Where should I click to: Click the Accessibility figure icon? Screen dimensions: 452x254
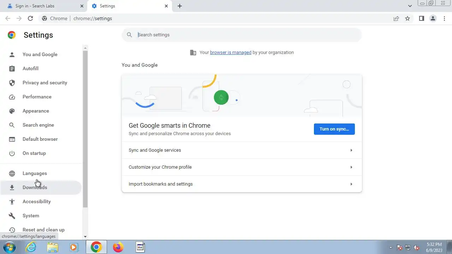12,201
